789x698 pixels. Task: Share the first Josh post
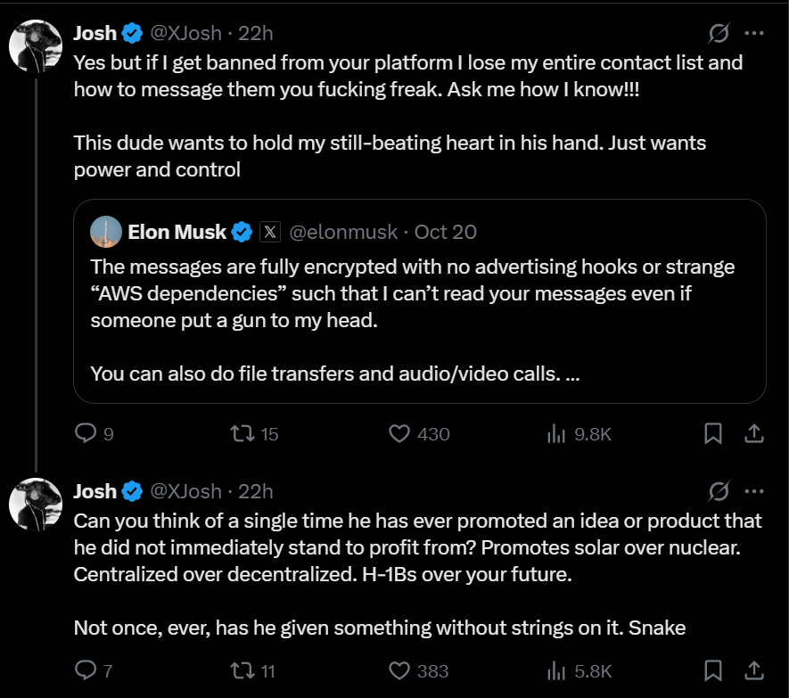click(x=753, y=433)
